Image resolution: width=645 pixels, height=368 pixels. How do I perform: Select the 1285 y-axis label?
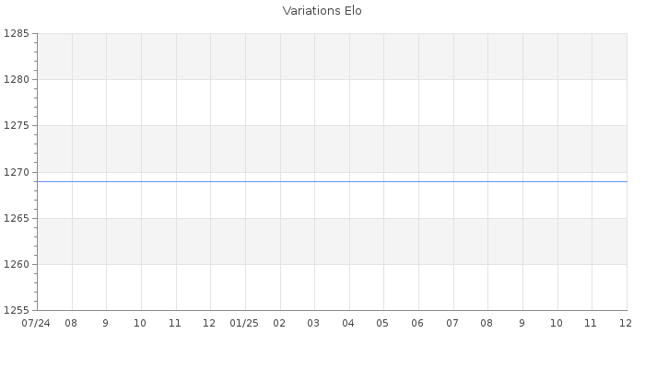(17, 34)
